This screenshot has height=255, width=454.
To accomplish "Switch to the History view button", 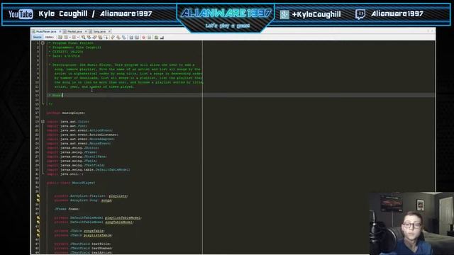I will point(49,38).
